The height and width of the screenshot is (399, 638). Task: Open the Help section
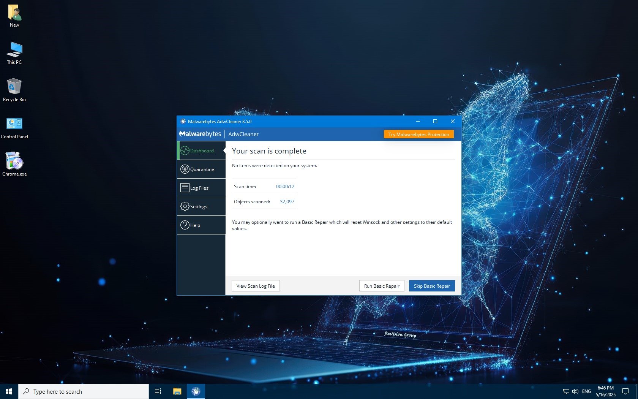201,225
